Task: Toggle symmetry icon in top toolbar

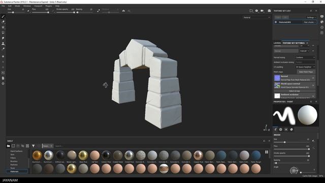Action: [123, 11]
